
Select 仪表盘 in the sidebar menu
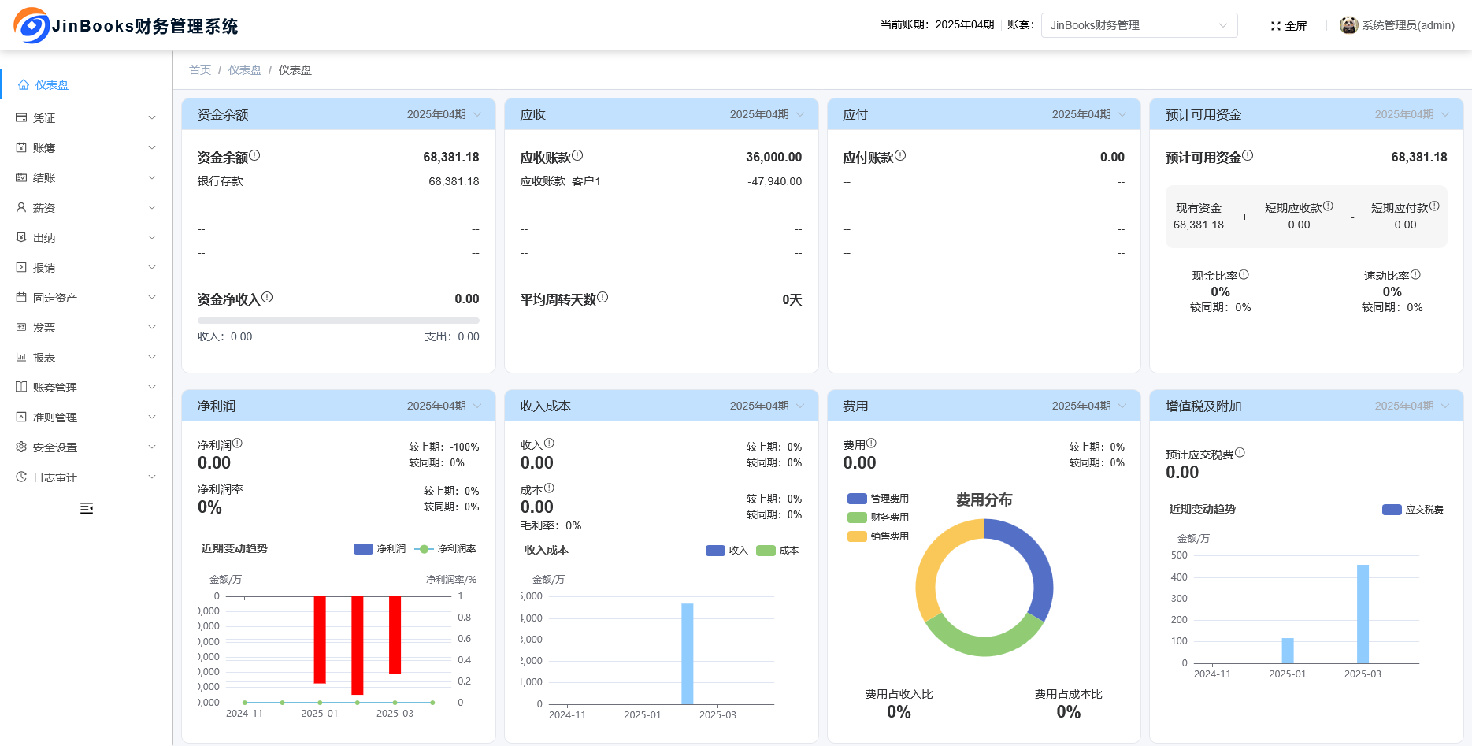tap(50, 84)
